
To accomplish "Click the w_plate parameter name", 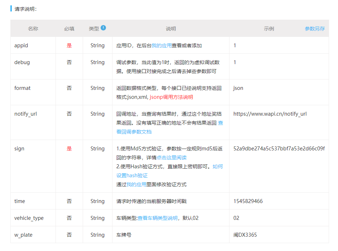I will (x=24, y=235).
